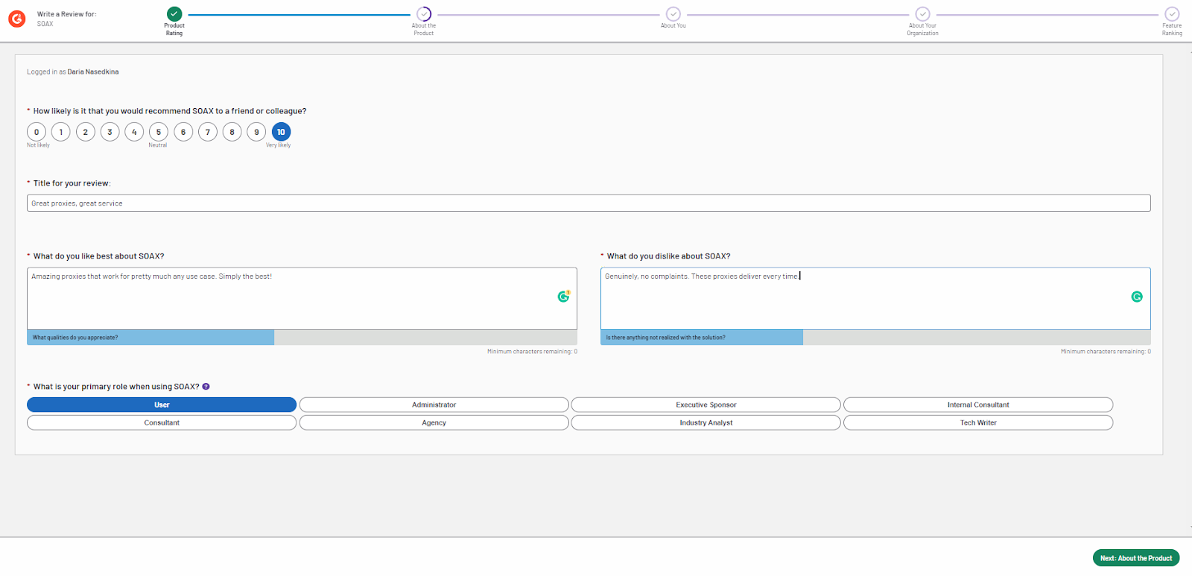Select rating 0 Not likely

pyautogui.click(x=37, y=132)
